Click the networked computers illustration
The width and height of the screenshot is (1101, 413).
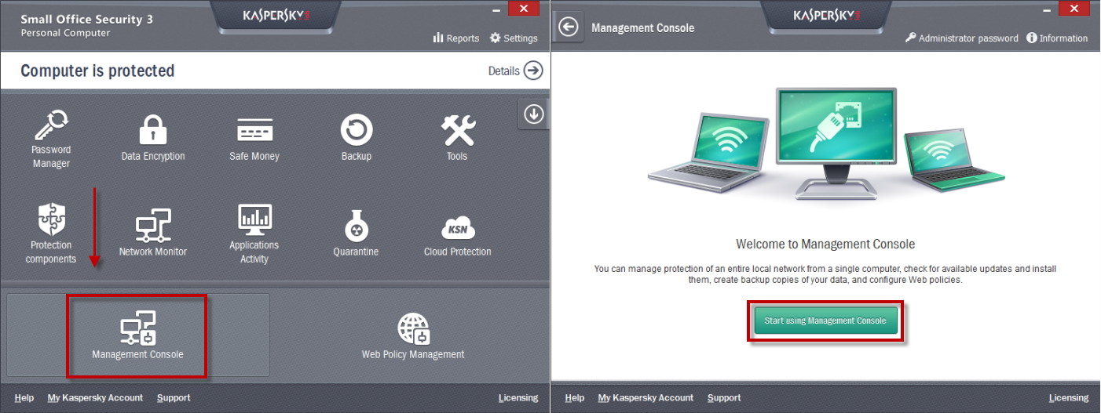pos(825,144)
